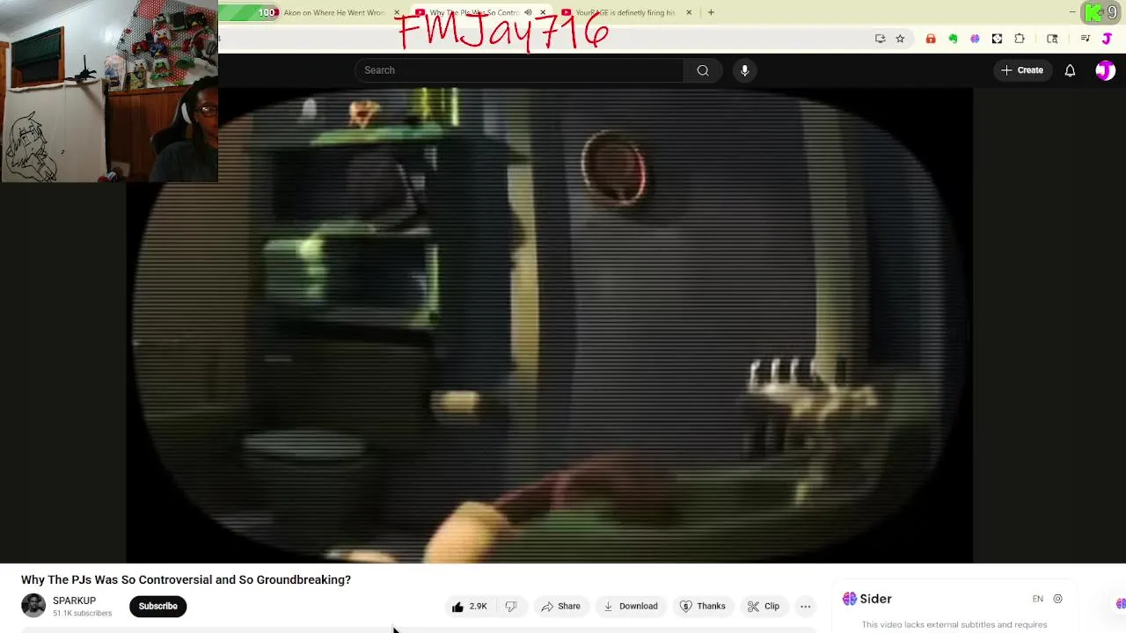Open Sider panel settings gear
The height and width of the screenshot is (633, 1126).
[1057, 599]
